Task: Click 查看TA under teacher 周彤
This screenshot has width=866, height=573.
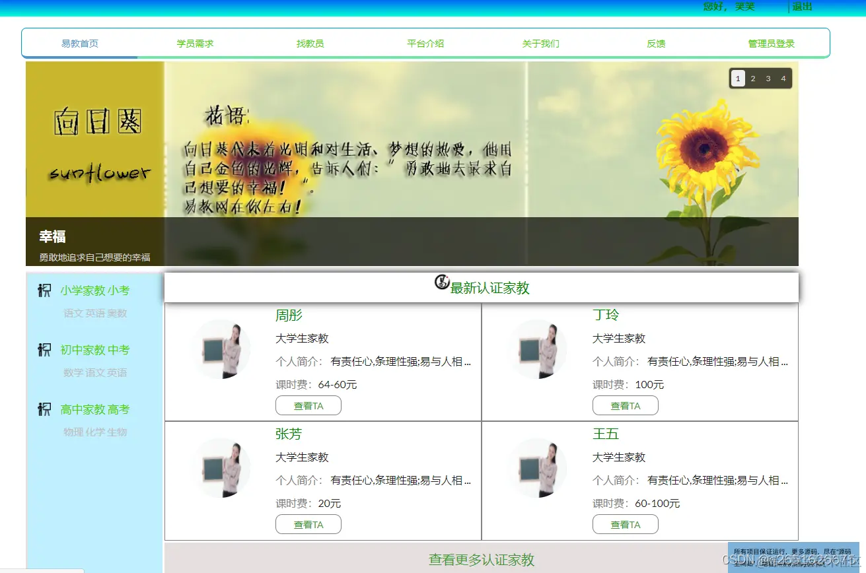Action: click(x=308, y=405)
